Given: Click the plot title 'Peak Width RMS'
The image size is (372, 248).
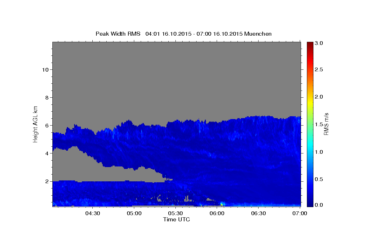Looking at the screenshot, I should pyautogui.click(x=118, y=33).
